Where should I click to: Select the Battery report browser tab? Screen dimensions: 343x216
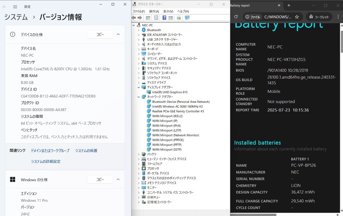[255, 6]
